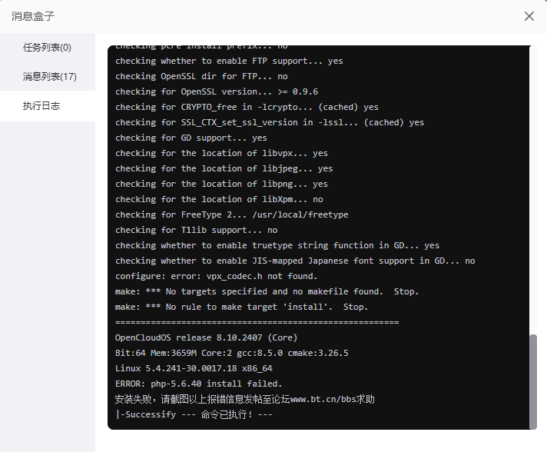Image resolution: width=547 pixels, height=452 pixels.
Task: Click "No rule to make target 'install'" line
Action: coord(241,307)
